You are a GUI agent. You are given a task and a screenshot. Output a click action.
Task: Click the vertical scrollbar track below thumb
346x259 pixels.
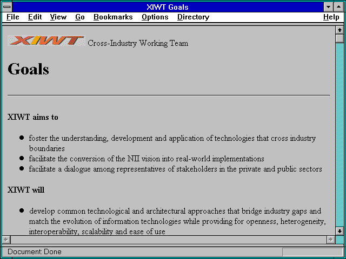click(x=340, y=135)
